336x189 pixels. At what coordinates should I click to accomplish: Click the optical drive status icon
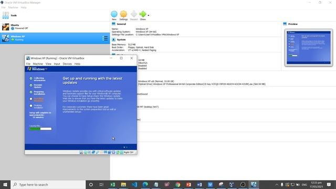(85, 152)
